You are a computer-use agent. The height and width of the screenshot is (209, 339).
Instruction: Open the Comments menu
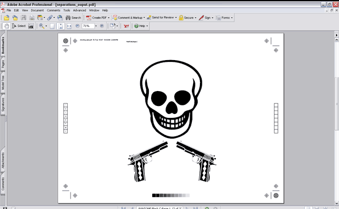coord(53,10)
